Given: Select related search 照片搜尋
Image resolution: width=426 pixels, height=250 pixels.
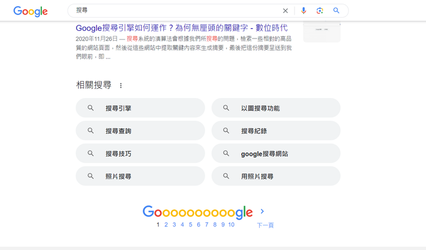Looking at the screenshot, I should (140, 176).
